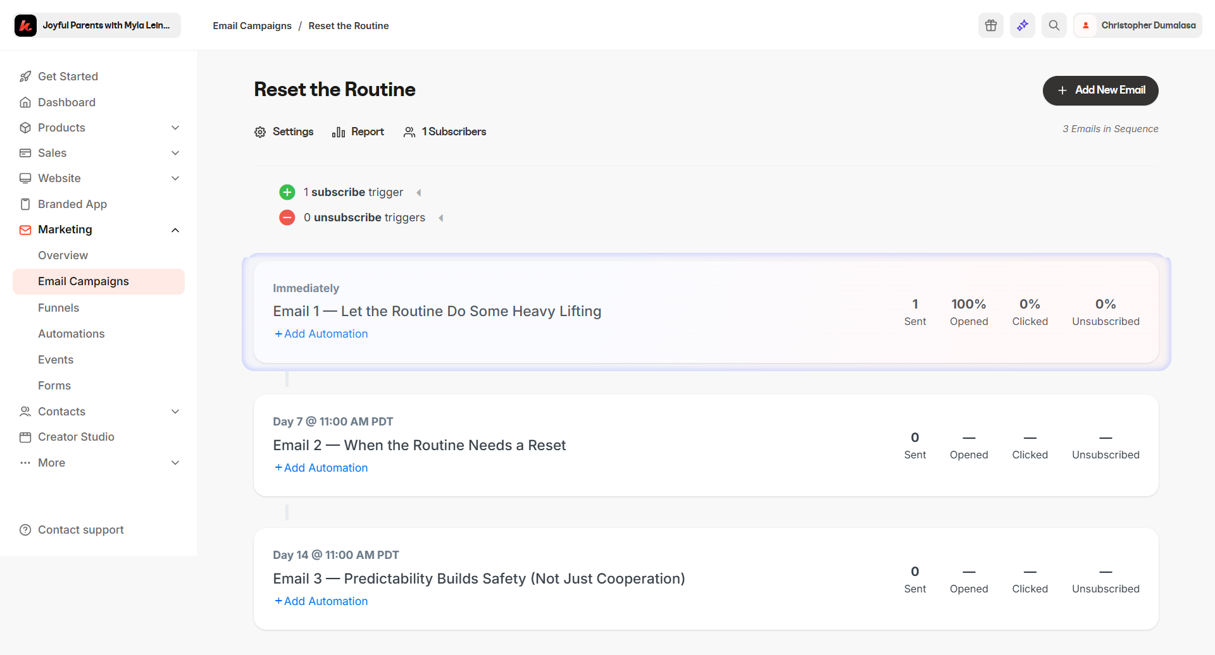Go to Email Campaigns breadcrumb
The image size is (1215, 655).
(x=252, y=26)
